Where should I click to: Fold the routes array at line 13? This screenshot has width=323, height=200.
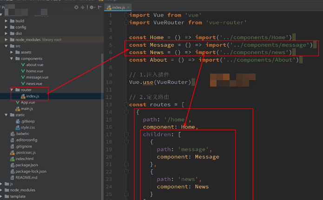click(126, 105)
